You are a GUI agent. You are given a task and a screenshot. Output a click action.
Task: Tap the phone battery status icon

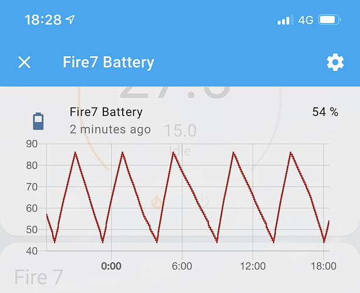(329, 20)
